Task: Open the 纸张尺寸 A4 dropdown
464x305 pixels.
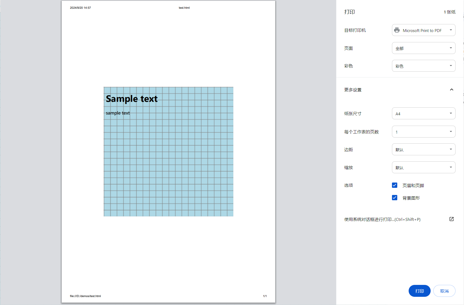Action: (423, 113)
